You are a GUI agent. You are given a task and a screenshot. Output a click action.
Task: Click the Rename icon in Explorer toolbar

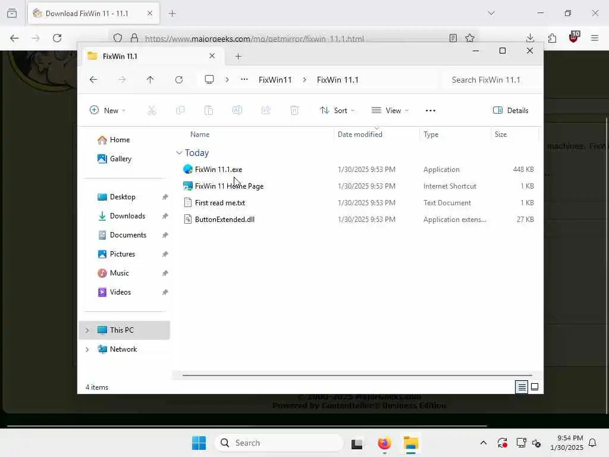point(237,111)
